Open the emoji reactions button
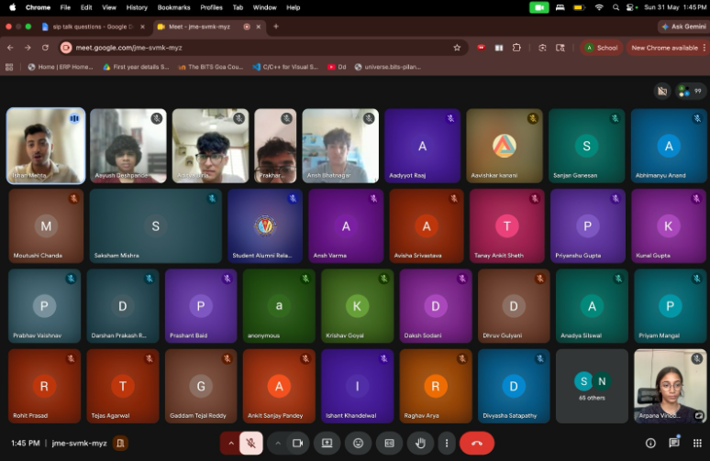The height and width of the screenshot is (461, 710). pyautogui.click(x=358, y=444)
